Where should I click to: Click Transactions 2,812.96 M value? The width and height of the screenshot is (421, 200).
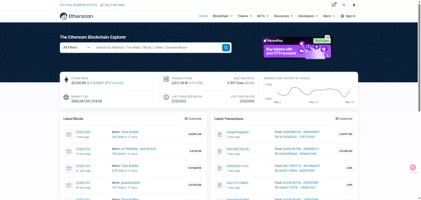coord(179,83)
